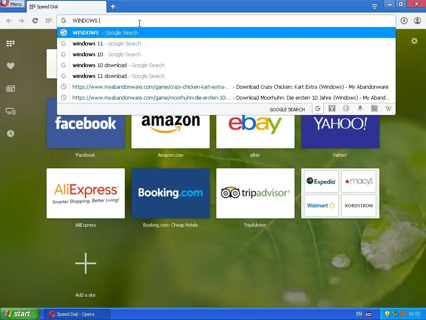Click the magnifier tray icon
This screenshot has width=426, height=320.
(x=403, y=314)
